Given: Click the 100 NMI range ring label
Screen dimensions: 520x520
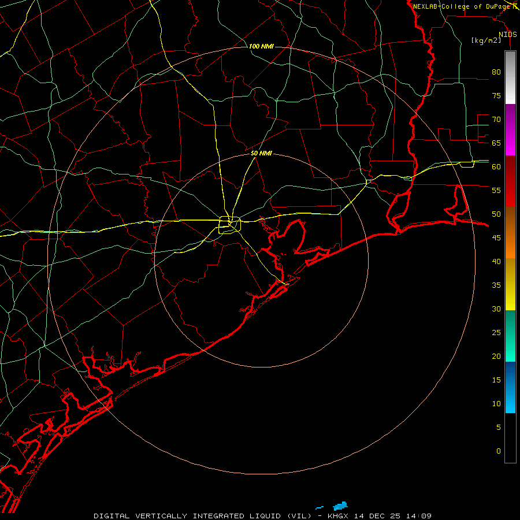Looking at the screenshot, I should [x=261, y=46].
